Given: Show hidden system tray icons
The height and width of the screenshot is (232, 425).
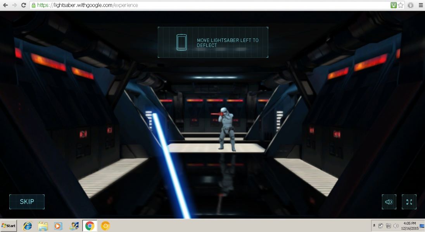Looking at the screenshot, I should pyautogui.click(x=374, y=226).
